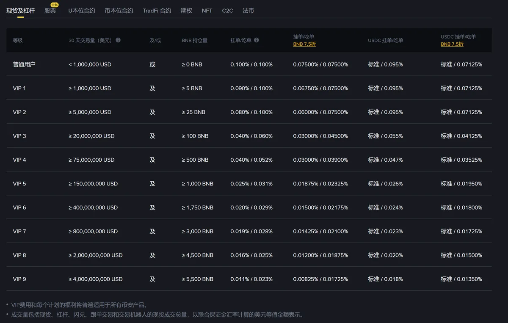This screenshot has height=323, width=508.
Task: Switch to 币本位合约 tab
Action: (x=119, y=11)
